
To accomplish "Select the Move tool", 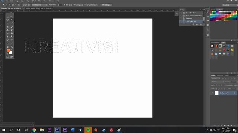I will click(12, 17).
